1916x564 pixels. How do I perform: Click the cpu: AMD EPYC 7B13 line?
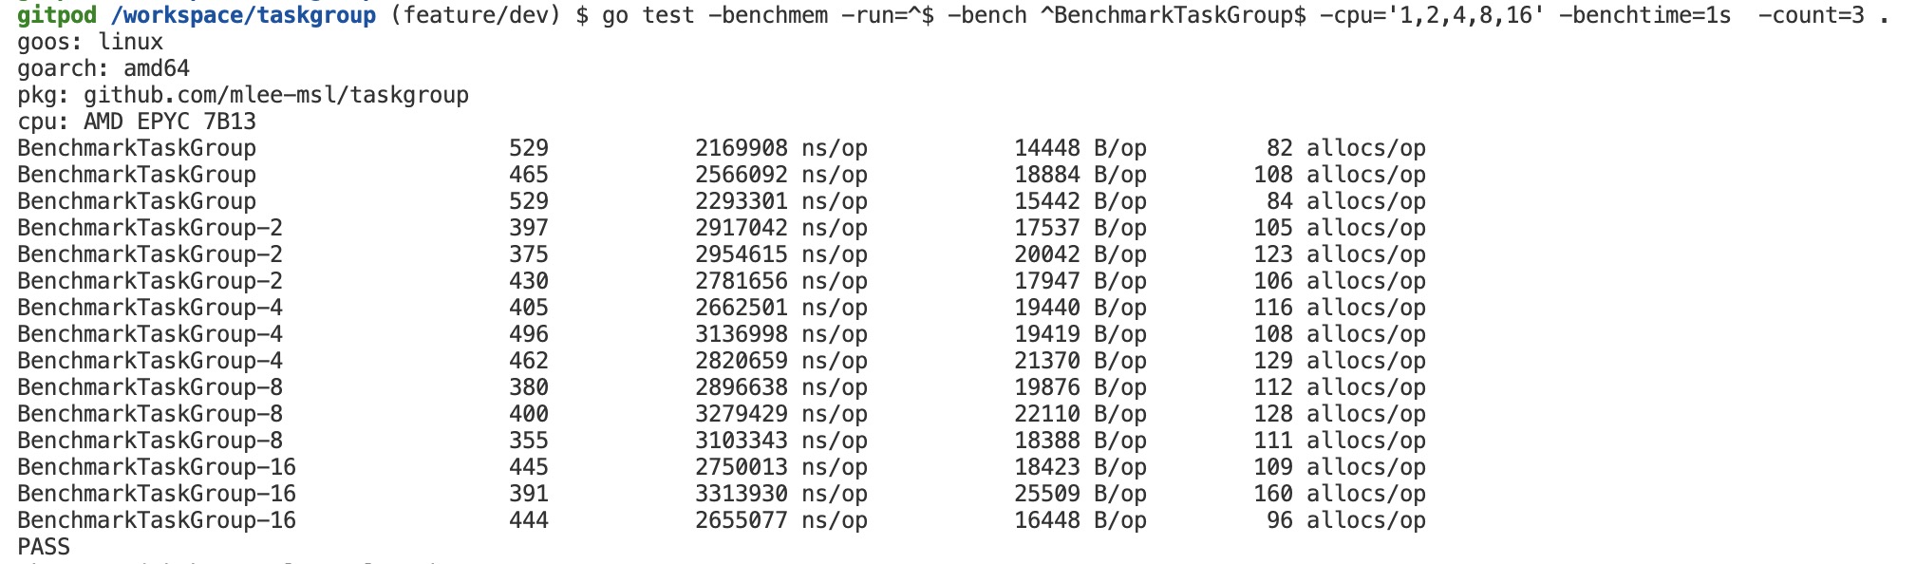pos(137,122)
